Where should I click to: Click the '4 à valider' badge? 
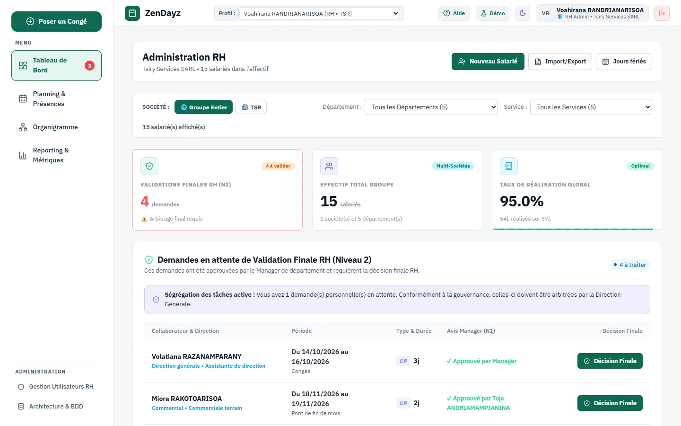pos(278,166)
